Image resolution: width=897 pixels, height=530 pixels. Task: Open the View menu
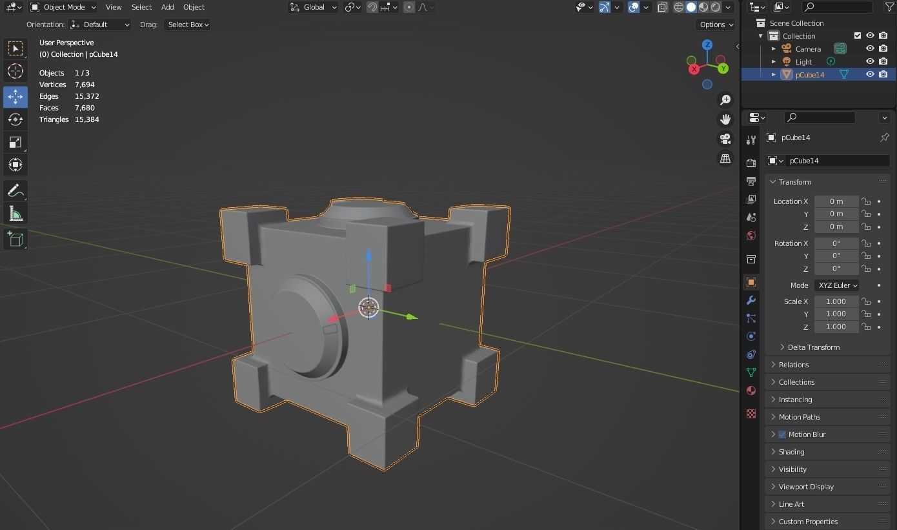pyautogui.click(x=114, y=7)
